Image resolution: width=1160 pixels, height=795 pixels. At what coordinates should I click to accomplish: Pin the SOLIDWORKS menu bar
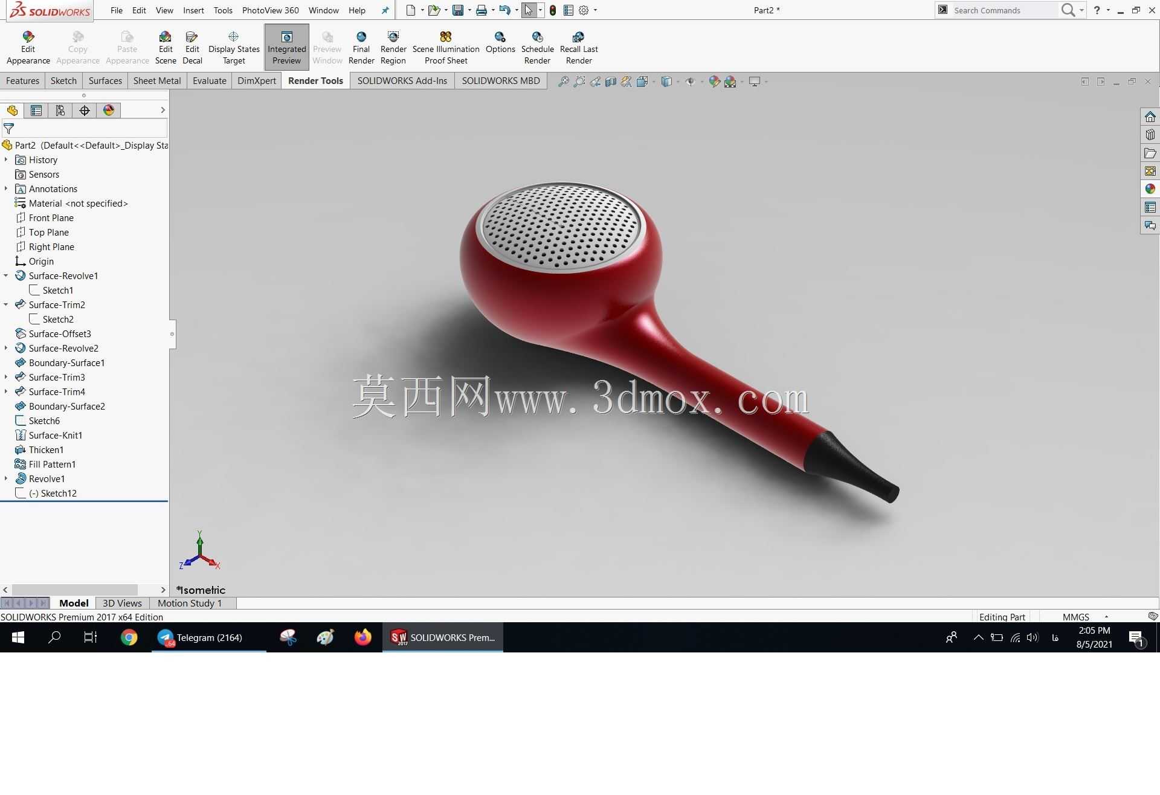(385, 10)
